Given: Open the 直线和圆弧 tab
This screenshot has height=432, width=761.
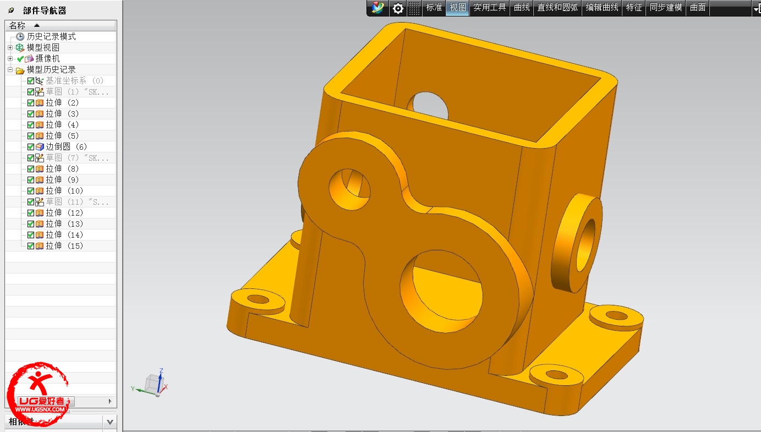Looking at the screenshot, I should pyautogui.click(x=558, y=8).
